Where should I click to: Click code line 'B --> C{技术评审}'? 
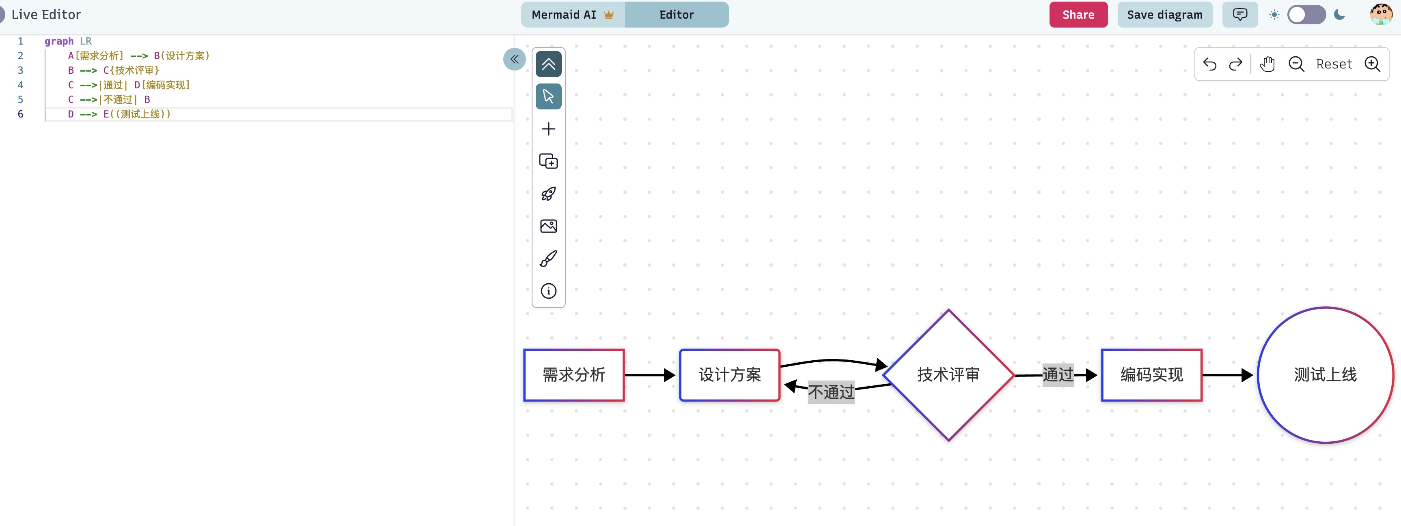coord(114,71)
